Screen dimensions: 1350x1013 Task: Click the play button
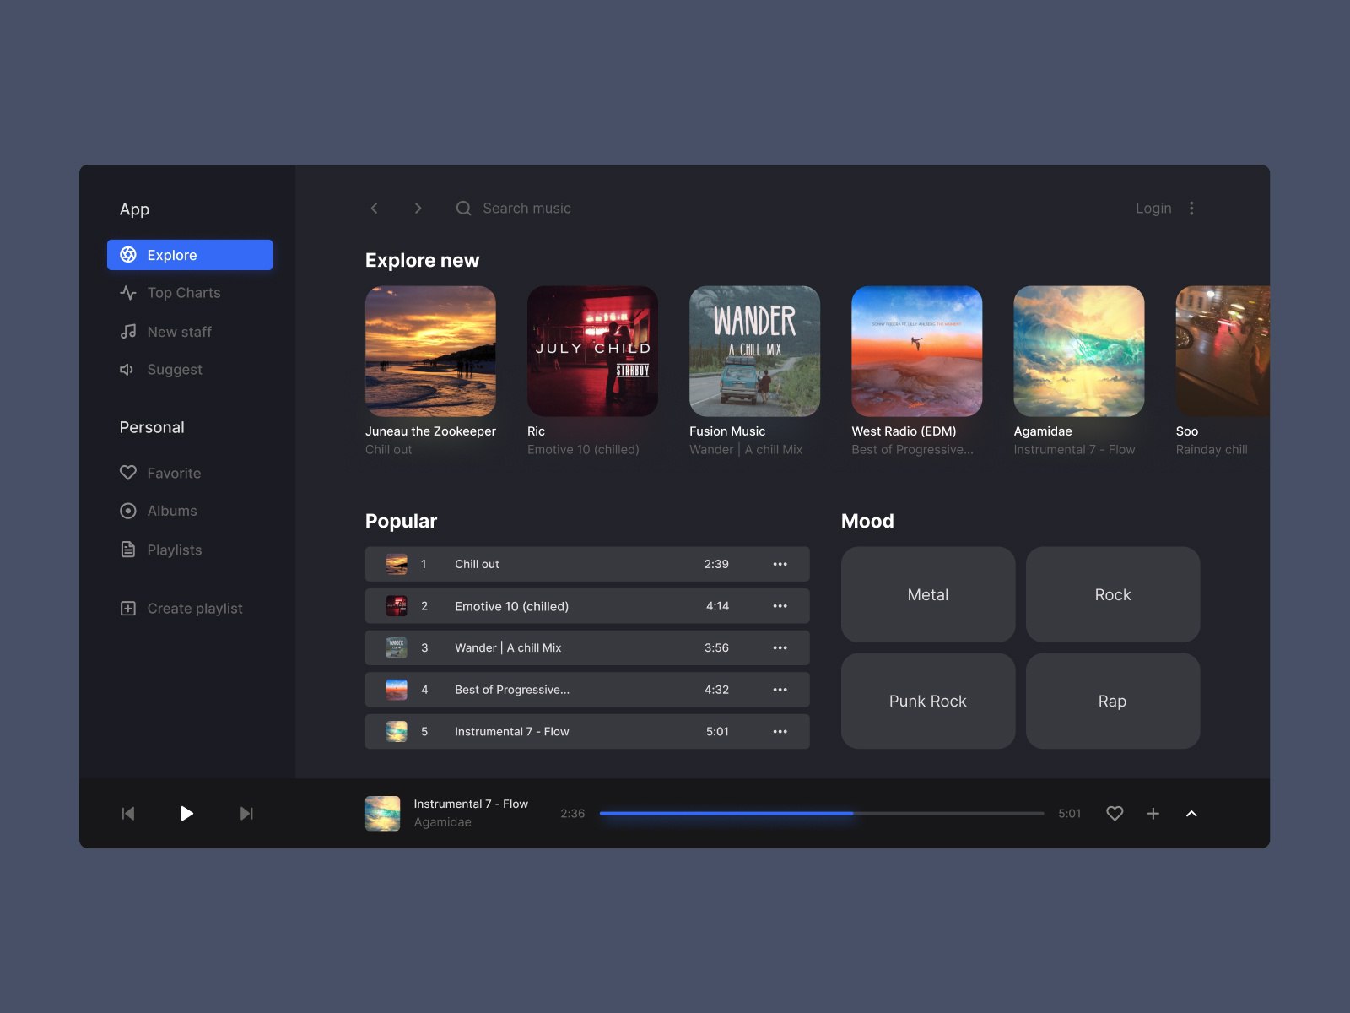click(186, 814)
